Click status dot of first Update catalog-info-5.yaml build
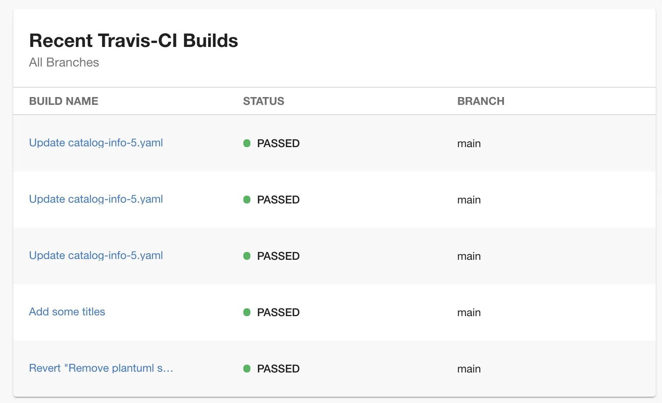Screen dimensions: 662x403 (x=247, y=143)
